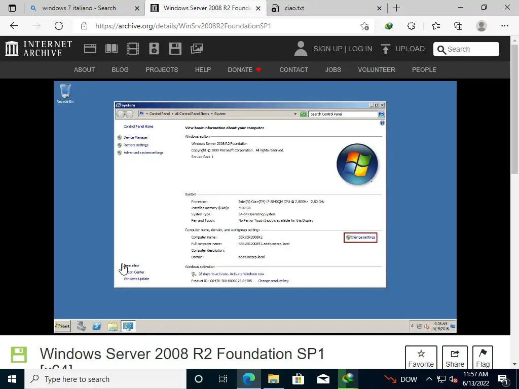Open the notification center icon
The width and height of the screenshot is (519, 389).
coord(503,379)
